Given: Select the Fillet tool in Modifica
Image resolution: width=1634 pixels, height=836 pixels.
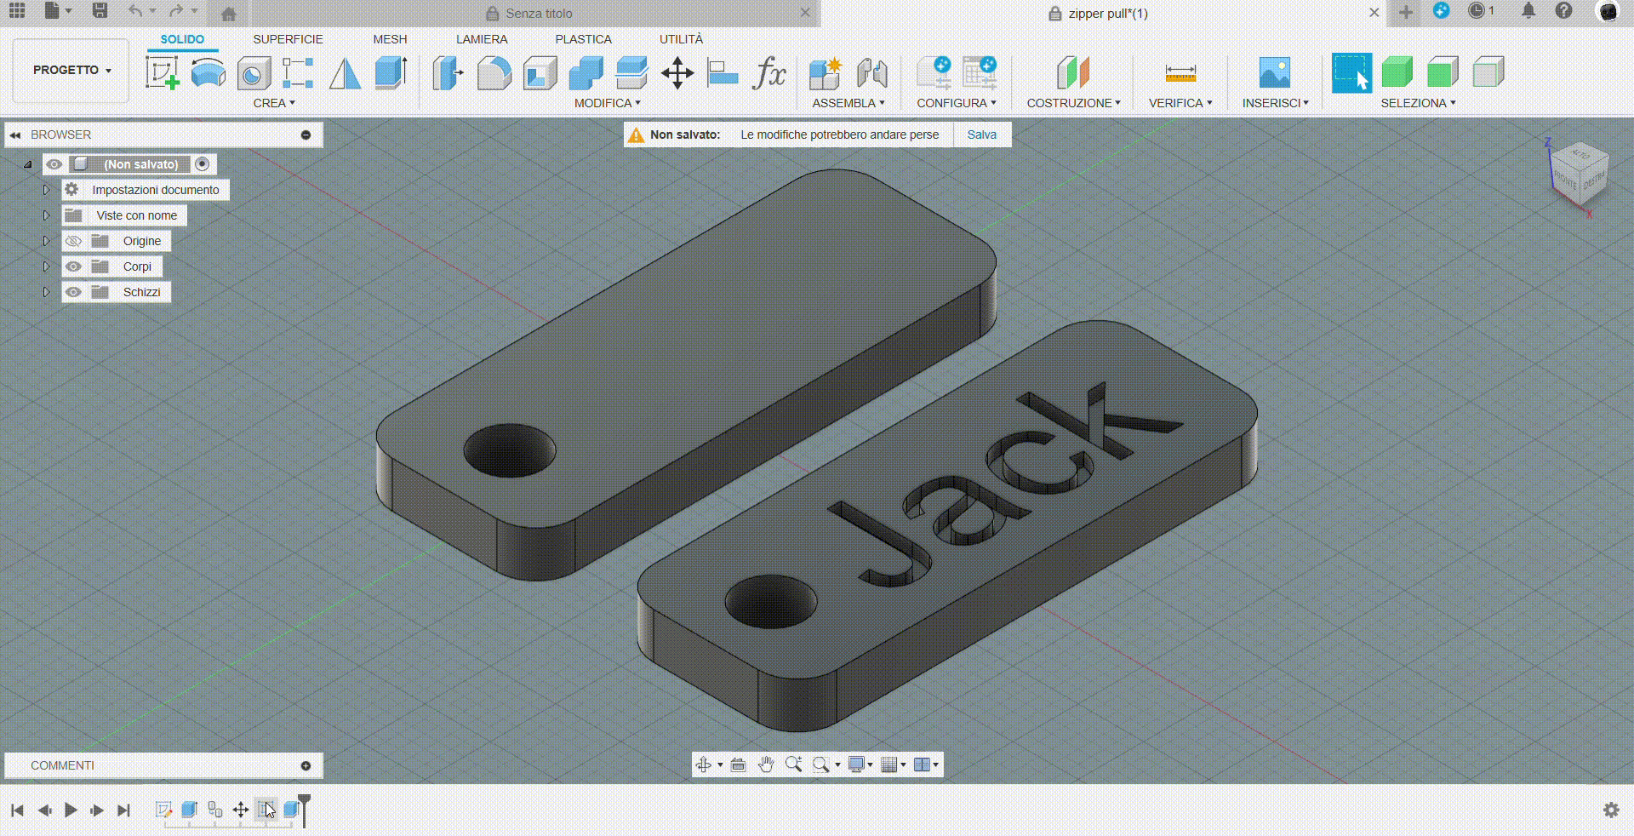Looking at the screenshot, I should (494, 73).
